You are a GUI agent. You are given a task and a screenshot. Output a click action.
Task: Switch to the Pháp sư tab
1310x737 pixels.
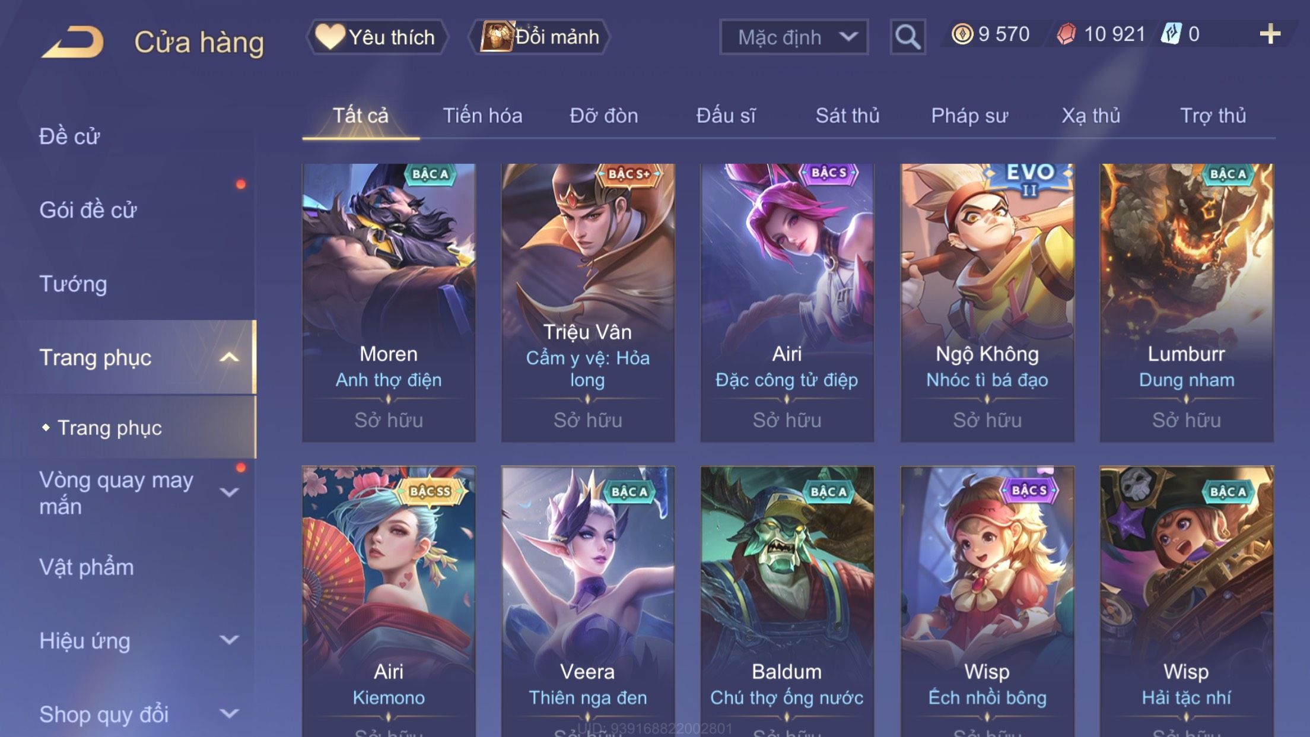(x=969, y=116)
